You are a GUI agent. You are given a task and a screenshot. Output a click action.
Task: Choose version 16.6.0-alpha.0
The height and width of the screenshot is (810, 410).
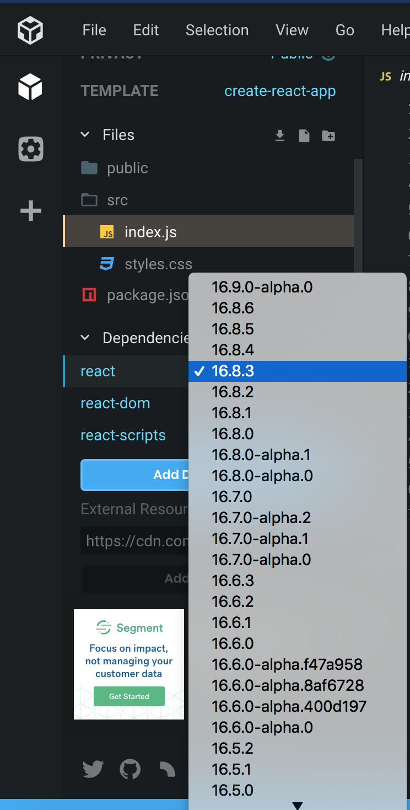[298, 727]
